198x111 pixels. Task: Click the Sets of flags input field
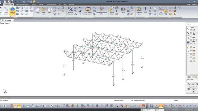192,81
